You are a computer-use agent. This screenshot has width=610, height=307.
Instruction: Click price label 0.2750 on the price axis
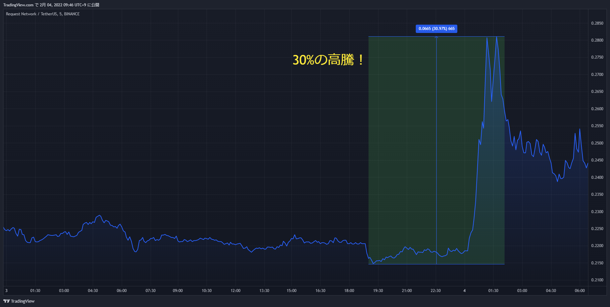pos(597,57)
